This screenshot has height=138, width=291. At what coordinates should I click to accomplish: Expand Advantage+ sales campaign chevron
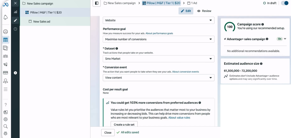285,39
